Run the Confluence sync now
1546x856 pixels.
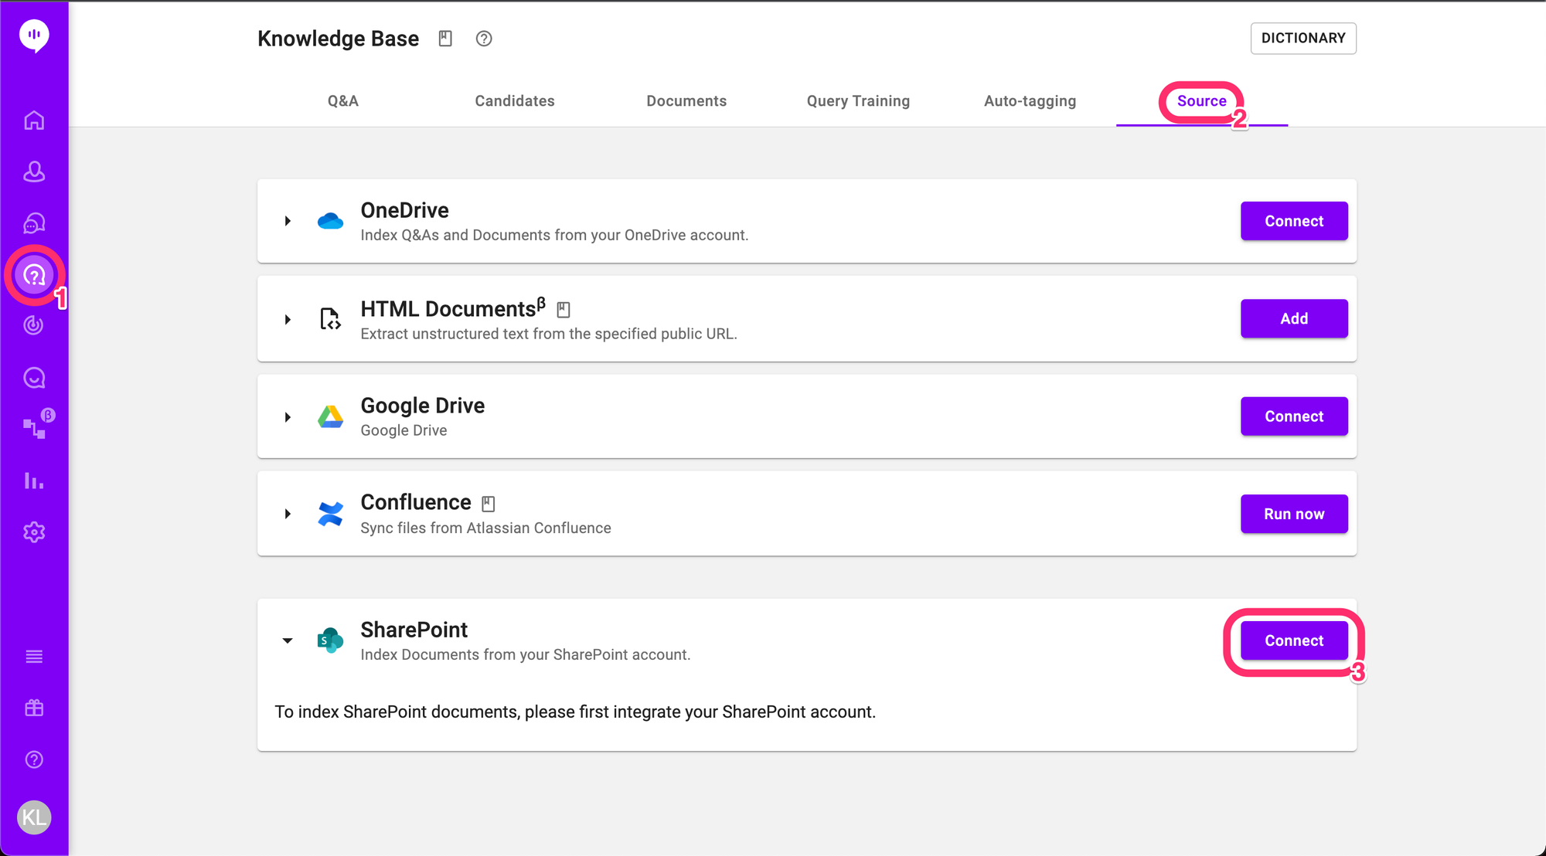[1293, 514]
